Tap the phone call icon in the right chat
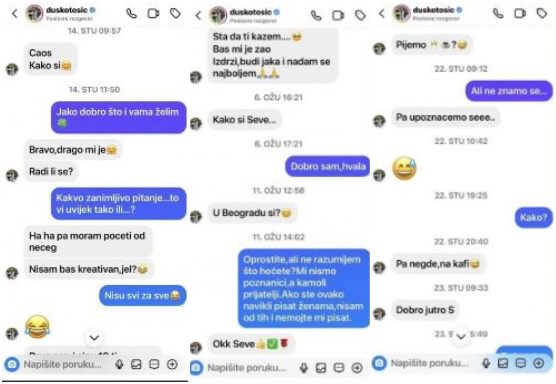This screenshot has height=384, width=556. tap(498, 13)
